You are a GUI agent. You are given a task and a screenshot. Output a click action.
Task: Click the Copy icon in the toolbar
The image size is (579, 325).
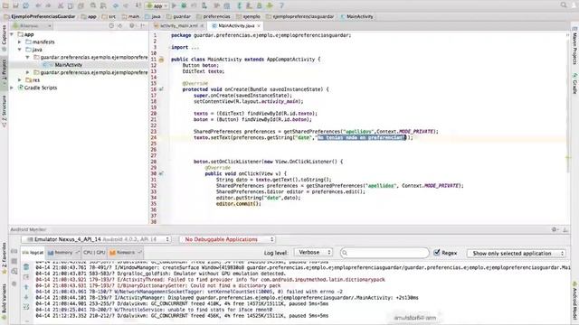(71, 5)
